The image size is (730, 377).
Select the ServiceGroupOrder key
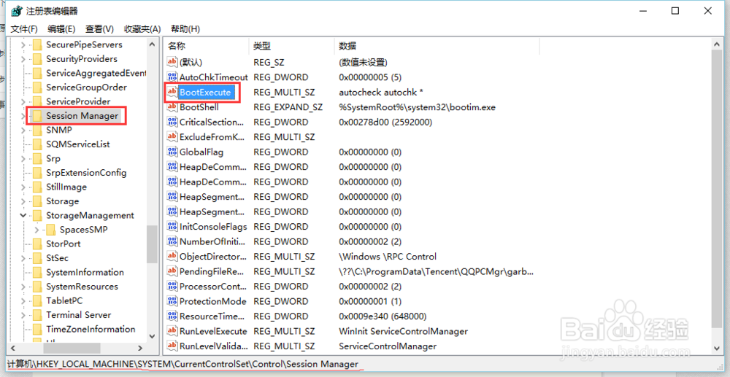point(87,88)
